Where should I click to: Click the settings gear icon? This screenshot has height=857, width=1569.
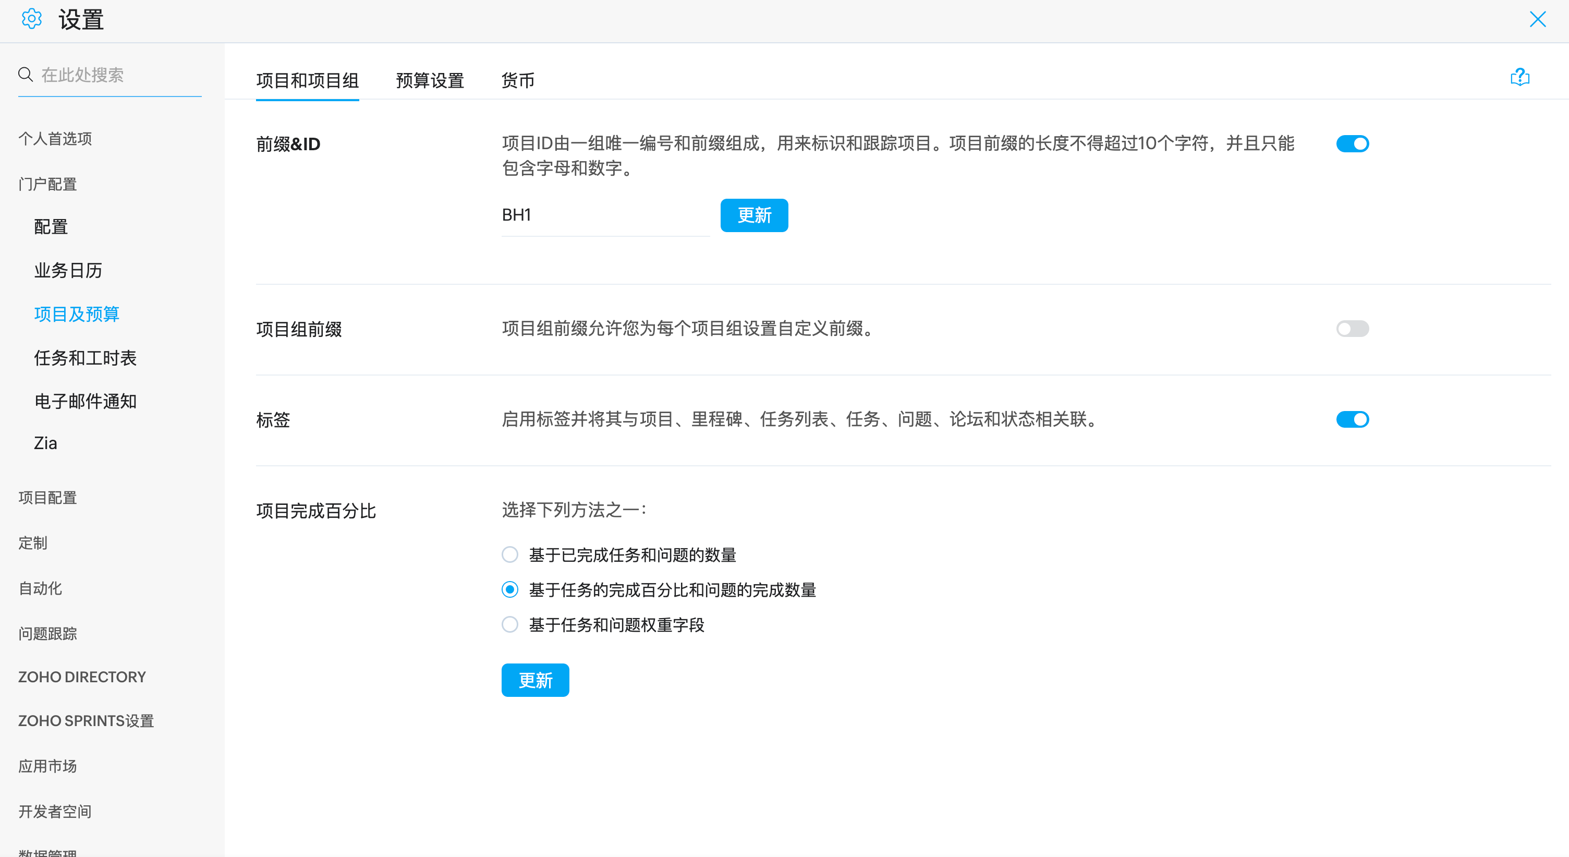click(x=32, y=19)
